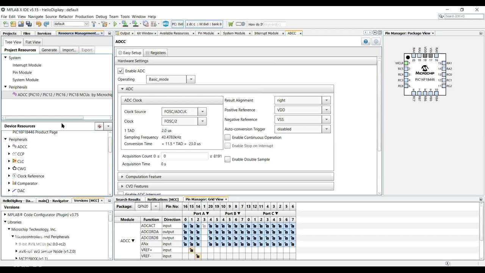Expand the Computation Feature section
This screenshot has width=485, height=273.
[x=225, y=177]
